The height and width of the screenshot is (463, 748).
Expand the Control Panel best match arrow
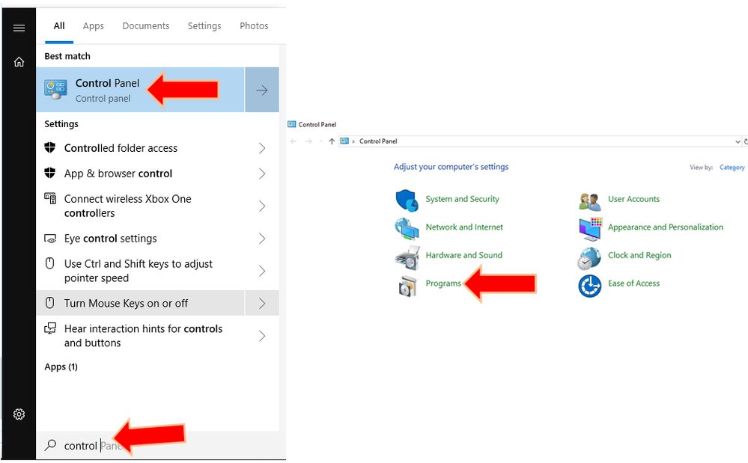click(262, 90)
